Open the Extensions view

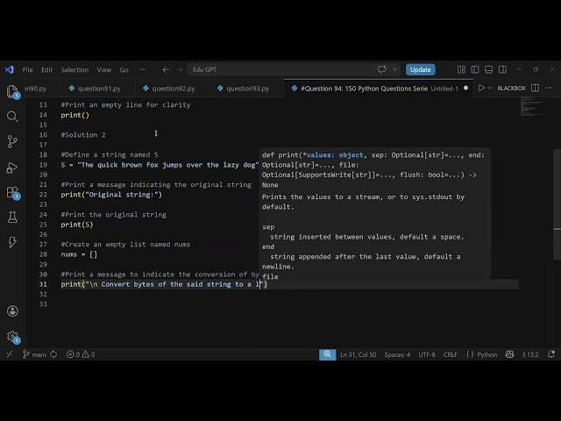(x=12, y=193)
